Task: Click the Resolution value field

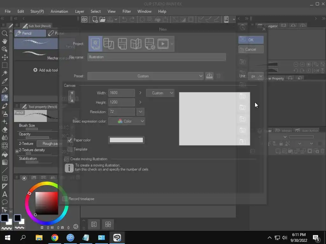Action: pyautogui.click(x=121, y=112)
